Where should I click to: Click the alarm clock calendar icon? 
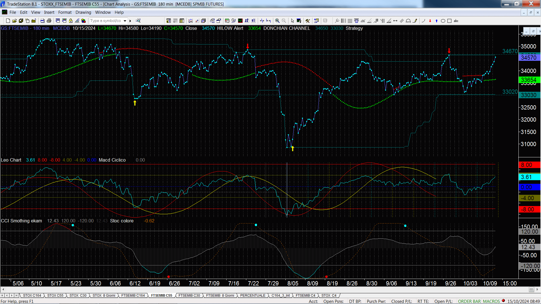coord(227,21)
